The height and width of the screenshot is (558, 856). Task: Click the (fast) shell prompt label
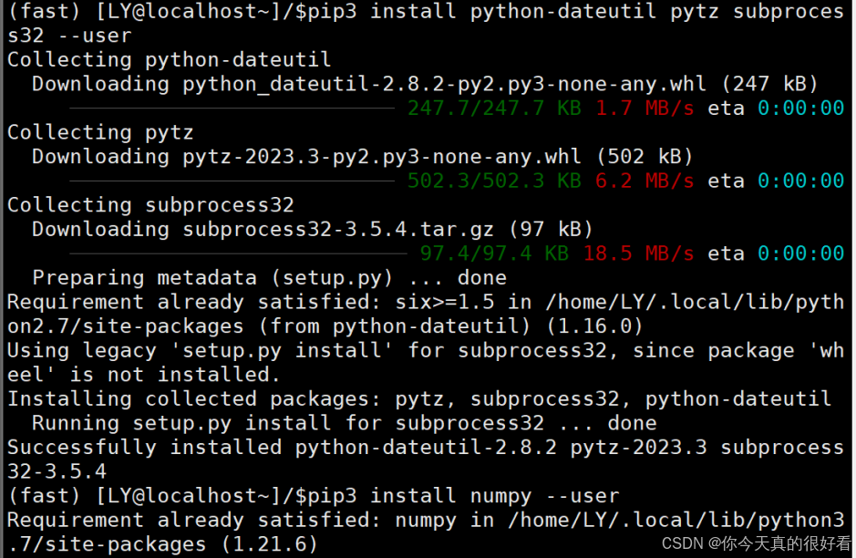(x=41, y=11)
